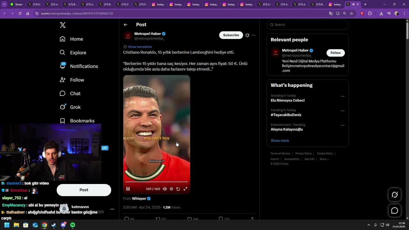Click the Metropol Haber avatar in post
409x230 pixels.
(x=128, y=36)
